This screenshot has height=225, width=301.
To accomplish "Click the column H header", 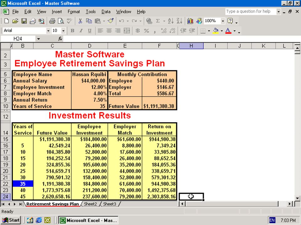I will (191, 46).
